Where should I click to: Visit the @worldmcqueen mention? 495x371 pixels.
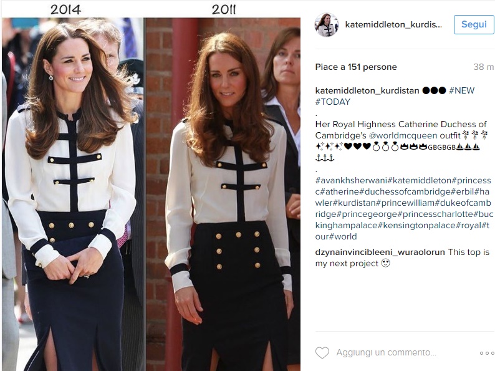403,135
